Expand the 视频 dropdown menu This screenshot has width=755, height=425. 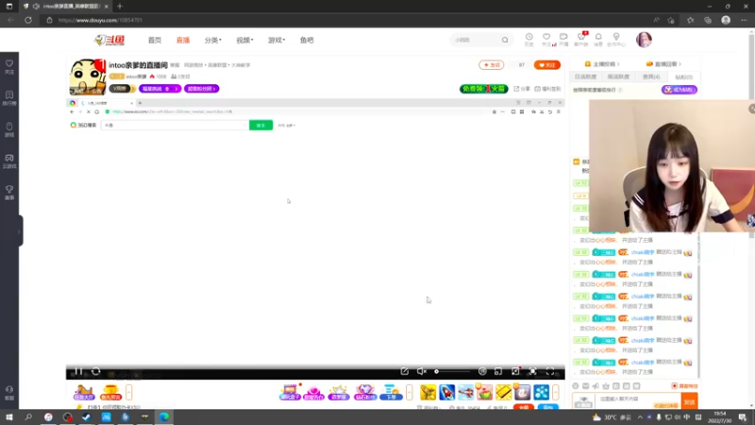tap(244, 40)
